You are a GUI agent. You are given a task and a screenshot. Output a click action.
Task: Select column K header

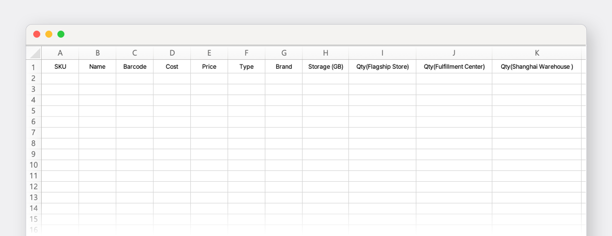pos(537,53)
